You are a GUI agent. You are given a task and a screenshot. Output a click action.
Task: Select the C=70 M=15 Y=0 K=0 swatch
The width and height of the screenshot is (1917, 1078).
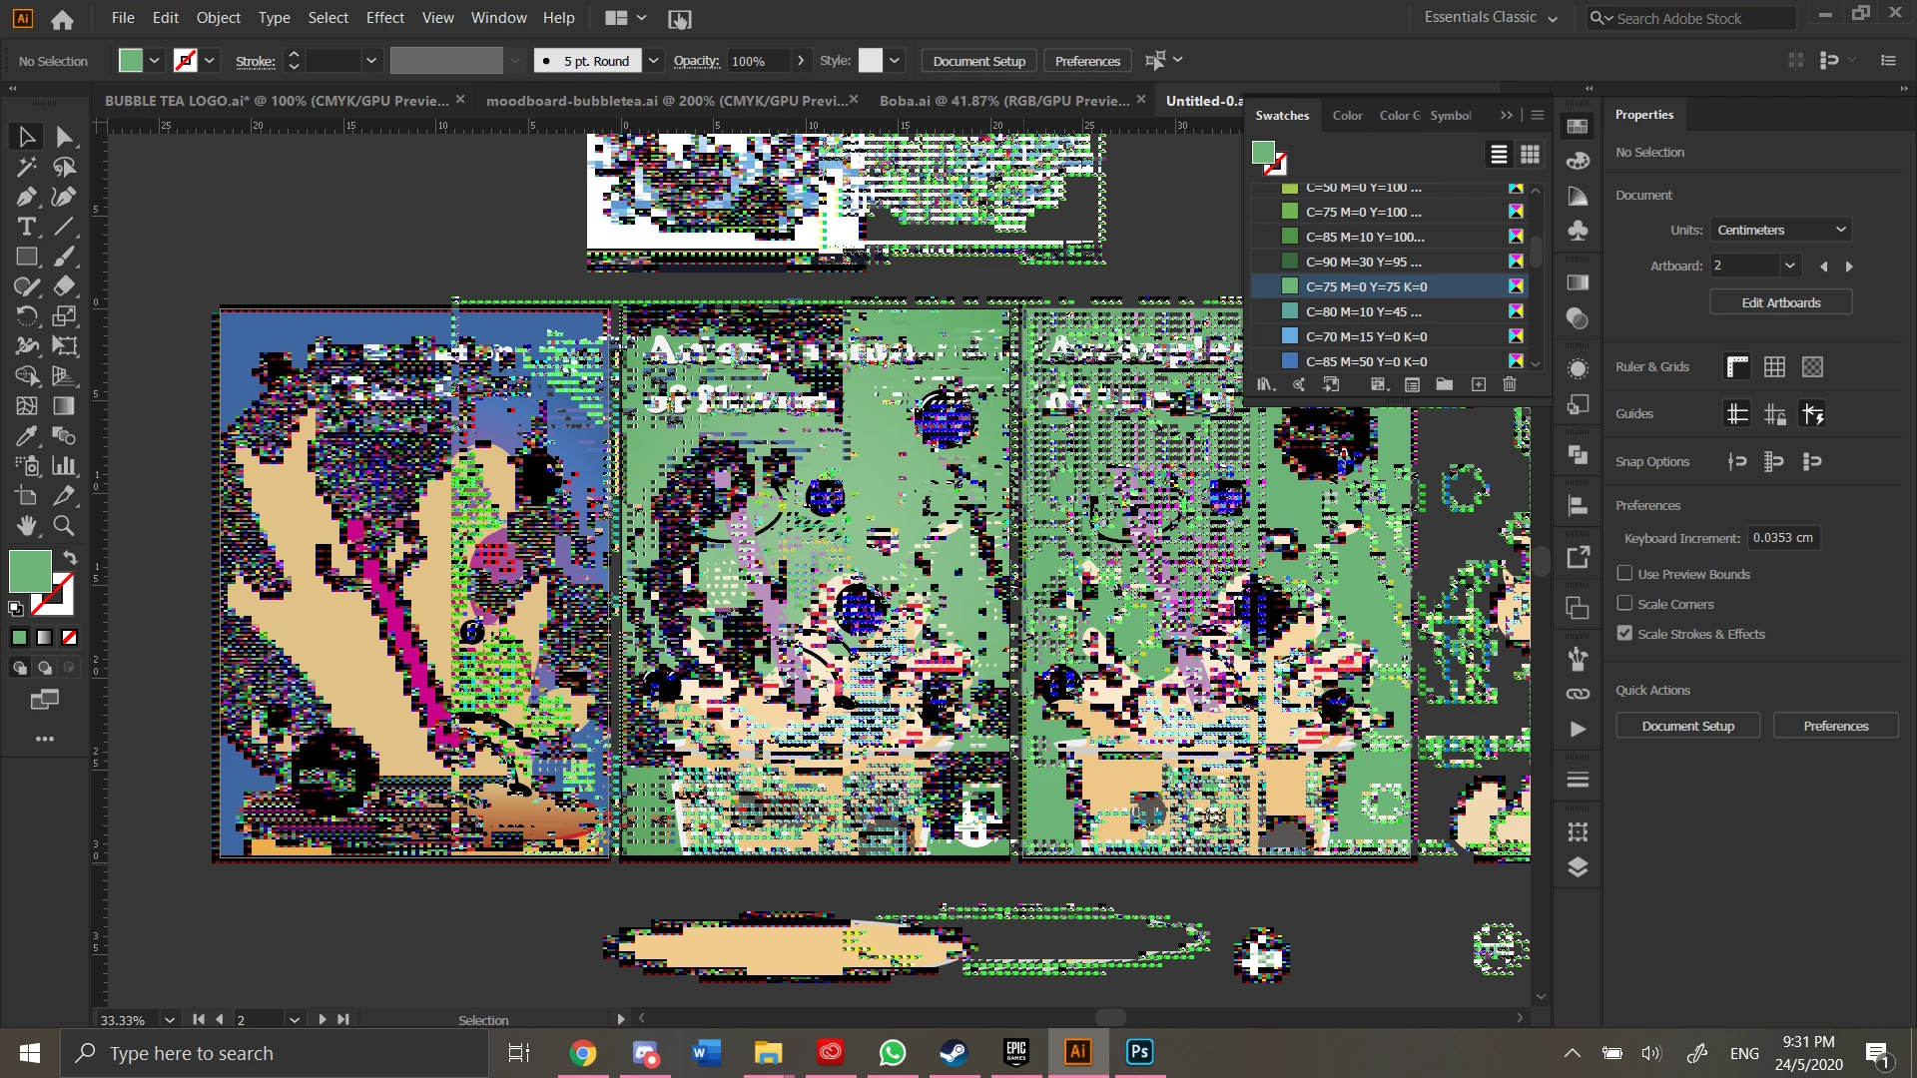point(1366,336)
